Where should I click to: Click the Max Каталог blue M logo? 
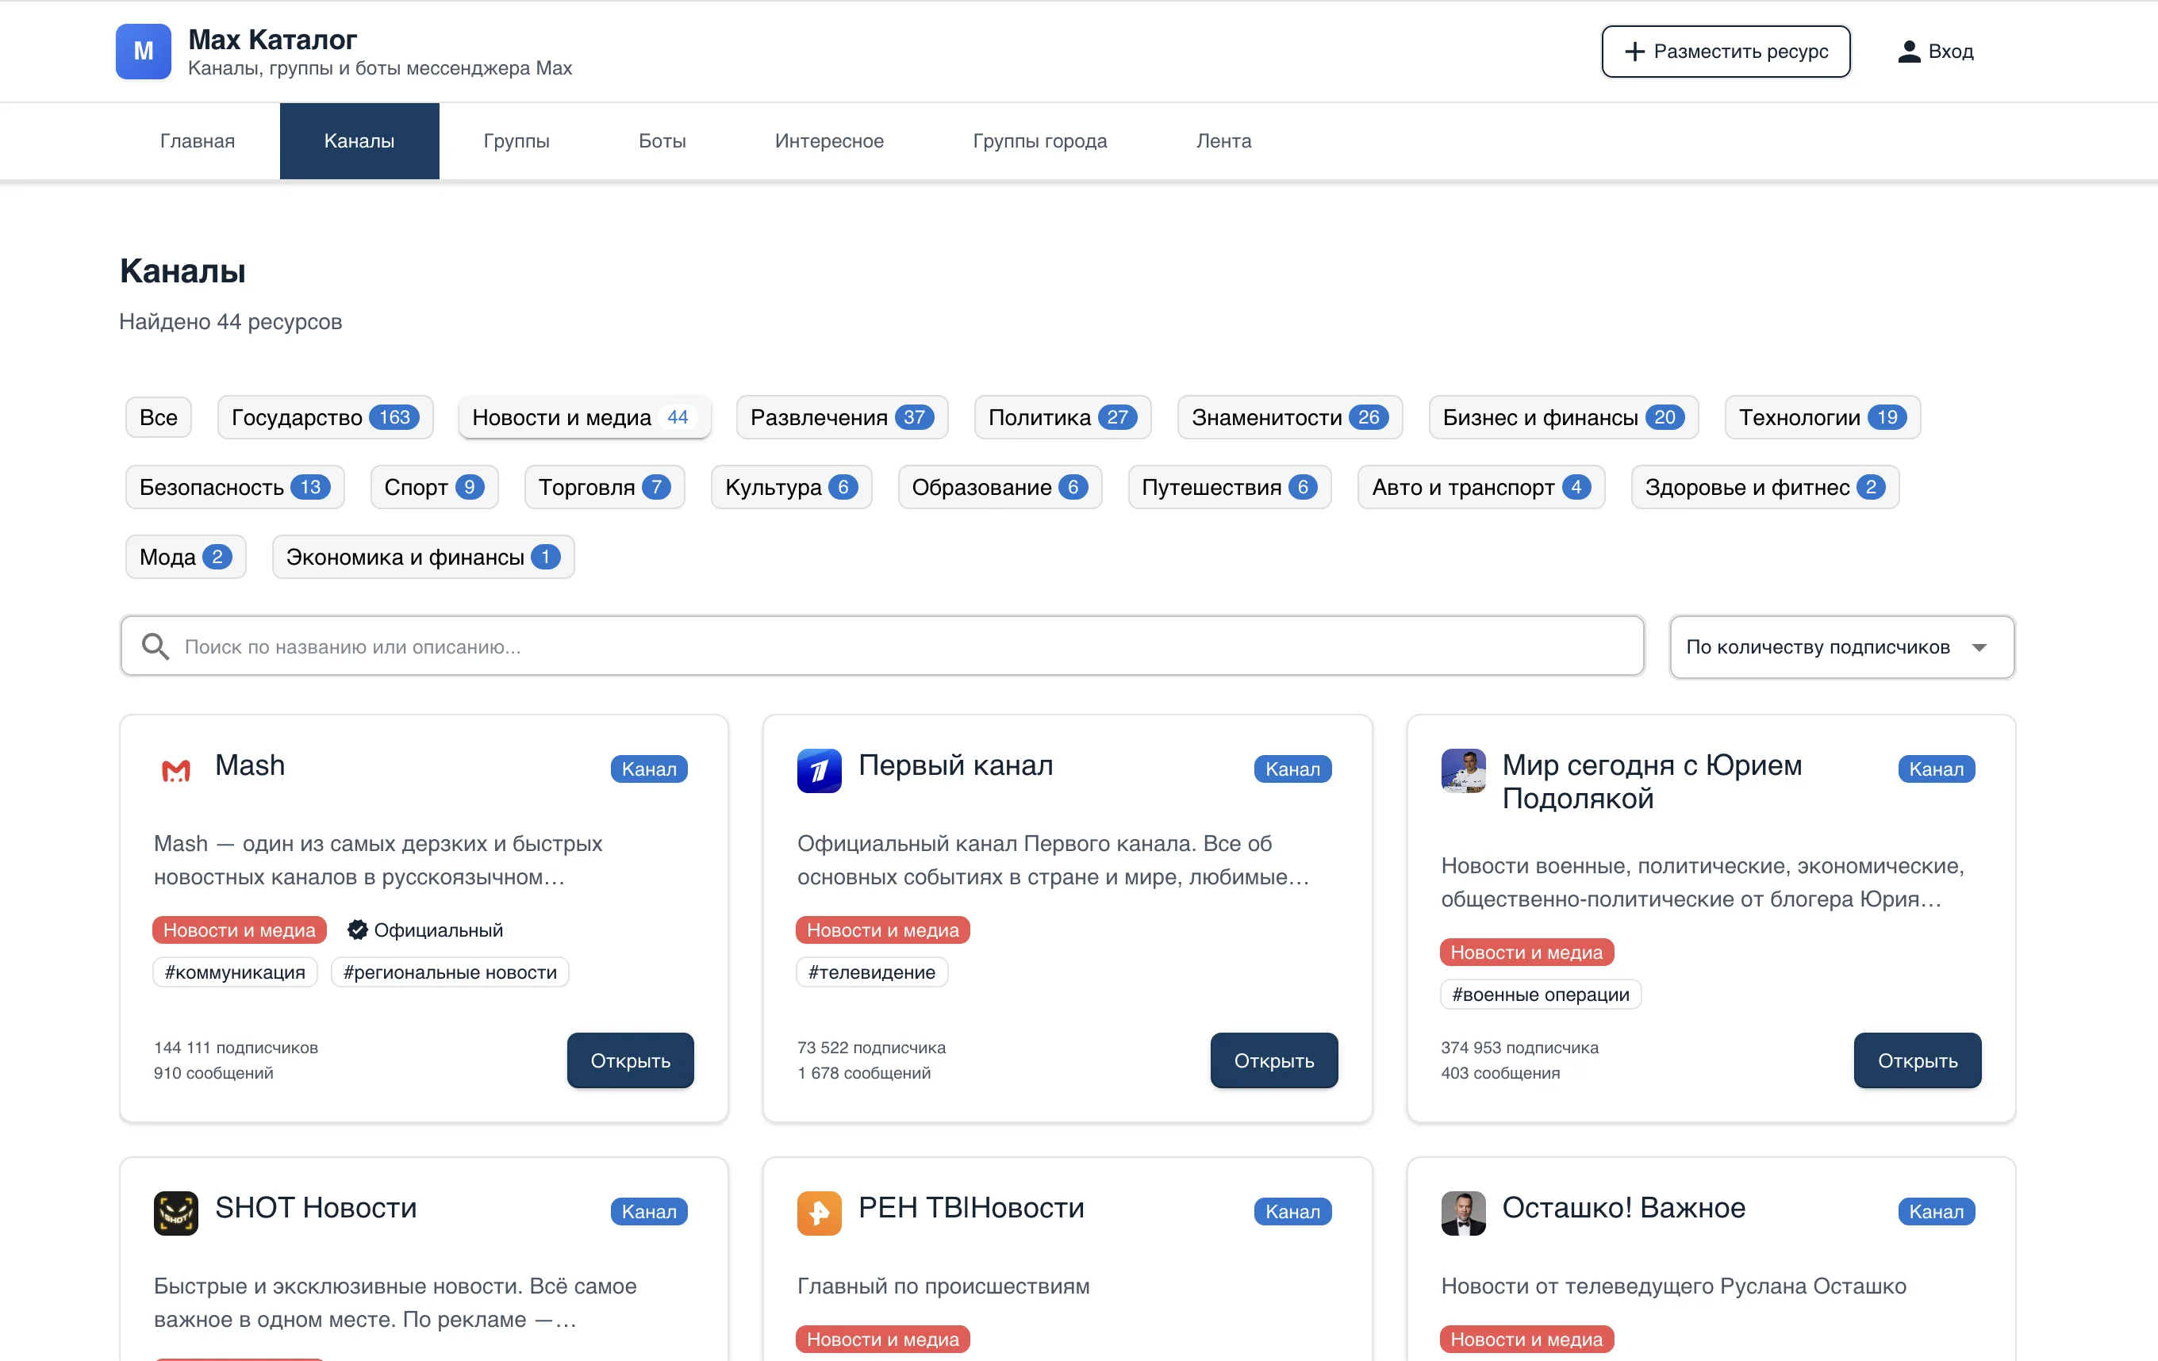tap(143, 51)
